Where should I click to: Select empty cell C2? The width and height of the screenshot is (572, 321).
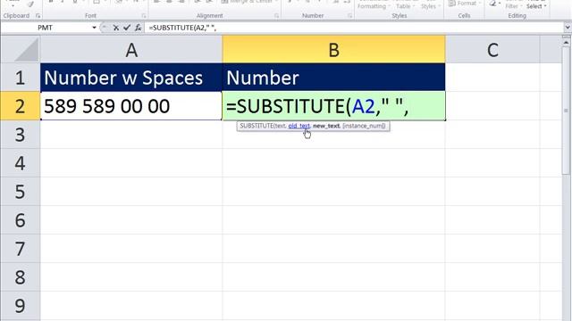coord(492,106)
